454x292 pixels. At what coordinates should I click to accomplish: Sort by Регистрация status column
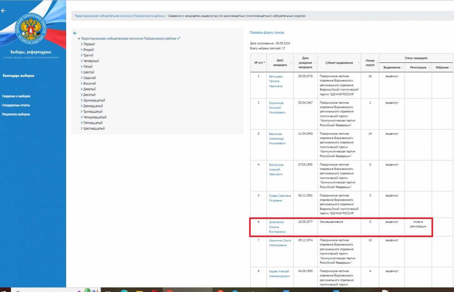tap(418, 67)
